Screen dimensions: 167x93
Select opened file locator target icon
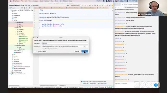(x=22, y=8)
